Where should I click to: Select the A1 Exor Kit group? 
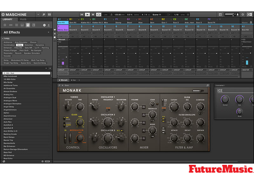(x=63, y=21)
